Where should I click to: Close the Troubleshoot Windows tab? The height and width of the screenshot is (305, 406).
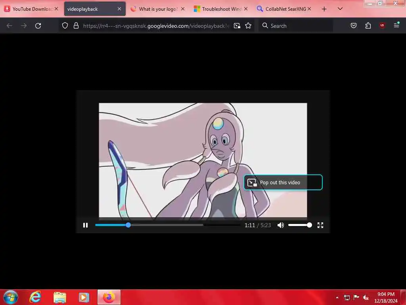click(x=246, y=9)
